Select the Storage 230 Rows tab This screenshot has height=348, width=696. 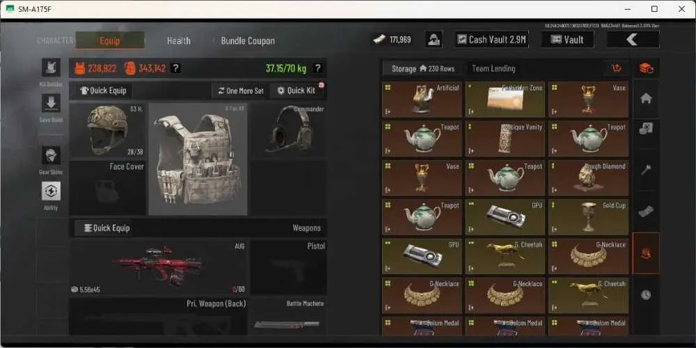tap(423, 69)
